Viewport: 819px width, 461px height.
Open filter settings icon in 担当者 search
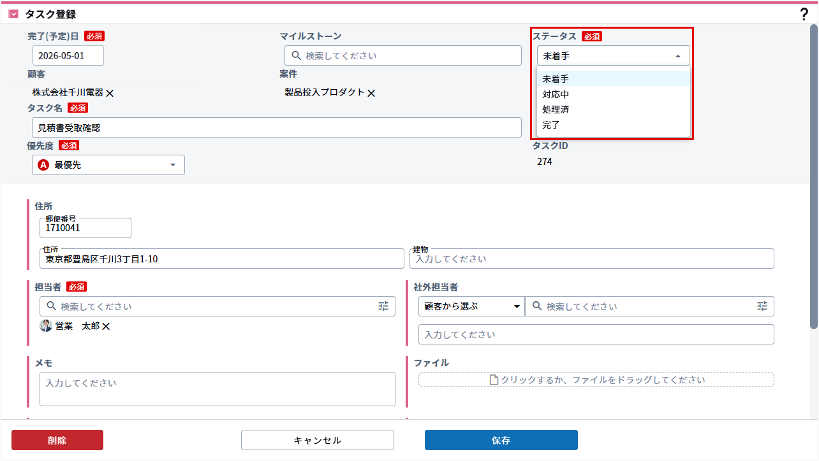click(383, 306)
